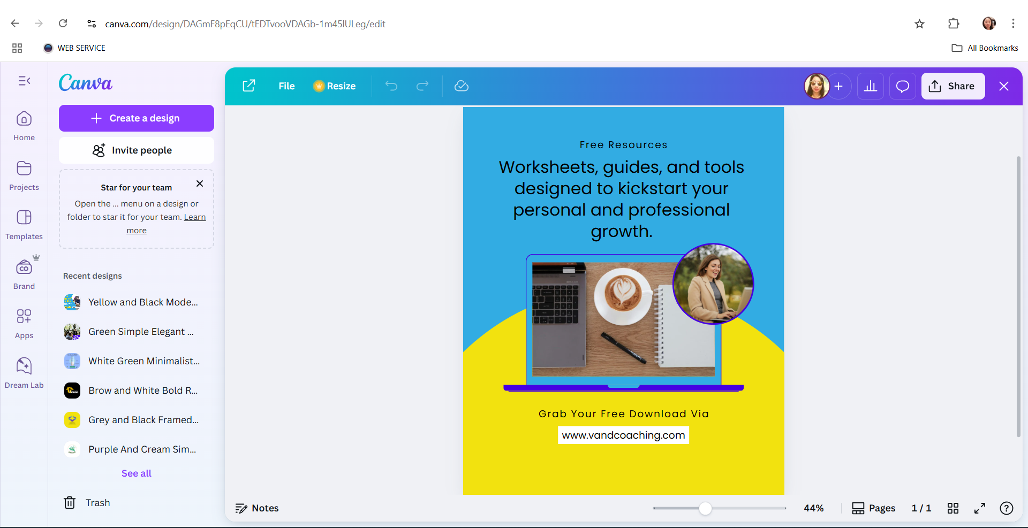Click the zoom slider handle
1028x528 pixels.
coord(706,508)
